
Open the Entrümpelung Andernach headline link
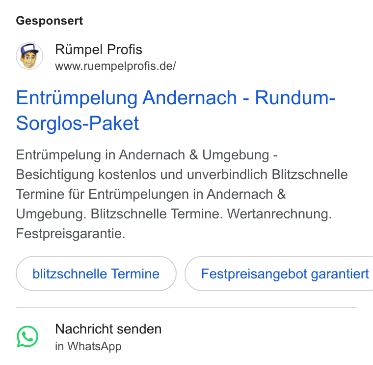pyautogui.click(x=176, y=110)
